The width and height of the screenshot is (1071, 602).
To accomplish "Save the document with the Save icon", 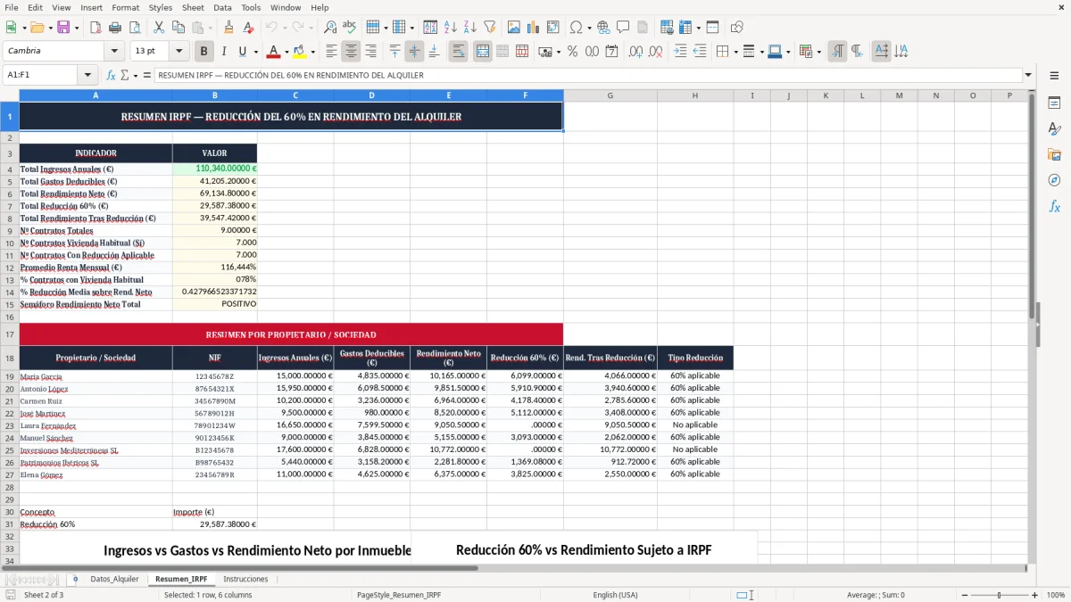I will point(63,28).
